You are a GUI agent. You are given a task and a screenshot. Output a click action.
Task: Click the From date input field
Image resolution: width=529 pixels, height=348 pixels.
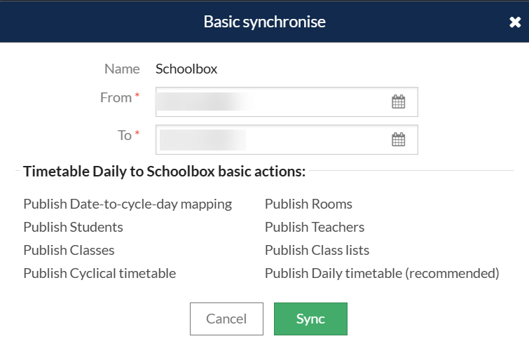click(287, 102)
